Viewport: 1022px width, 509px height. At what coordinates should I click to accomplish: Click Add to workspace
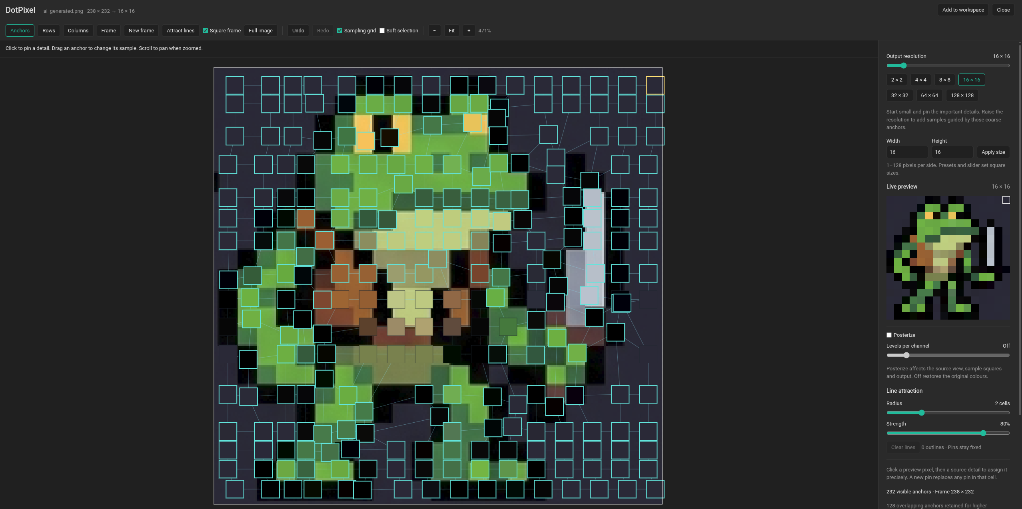click(963, 10)
